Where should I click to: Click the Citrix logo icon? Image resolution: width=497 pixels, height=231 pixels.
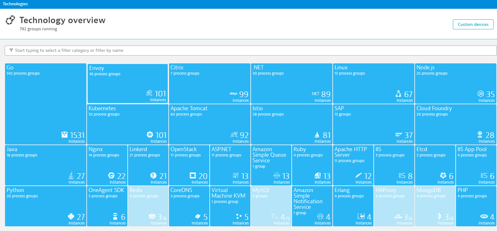233,93
